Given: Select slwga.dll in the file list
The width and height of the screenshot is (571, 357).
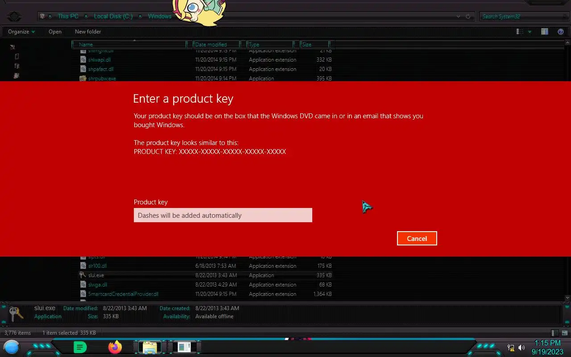Looking at the screenshot, I should 98,285.
